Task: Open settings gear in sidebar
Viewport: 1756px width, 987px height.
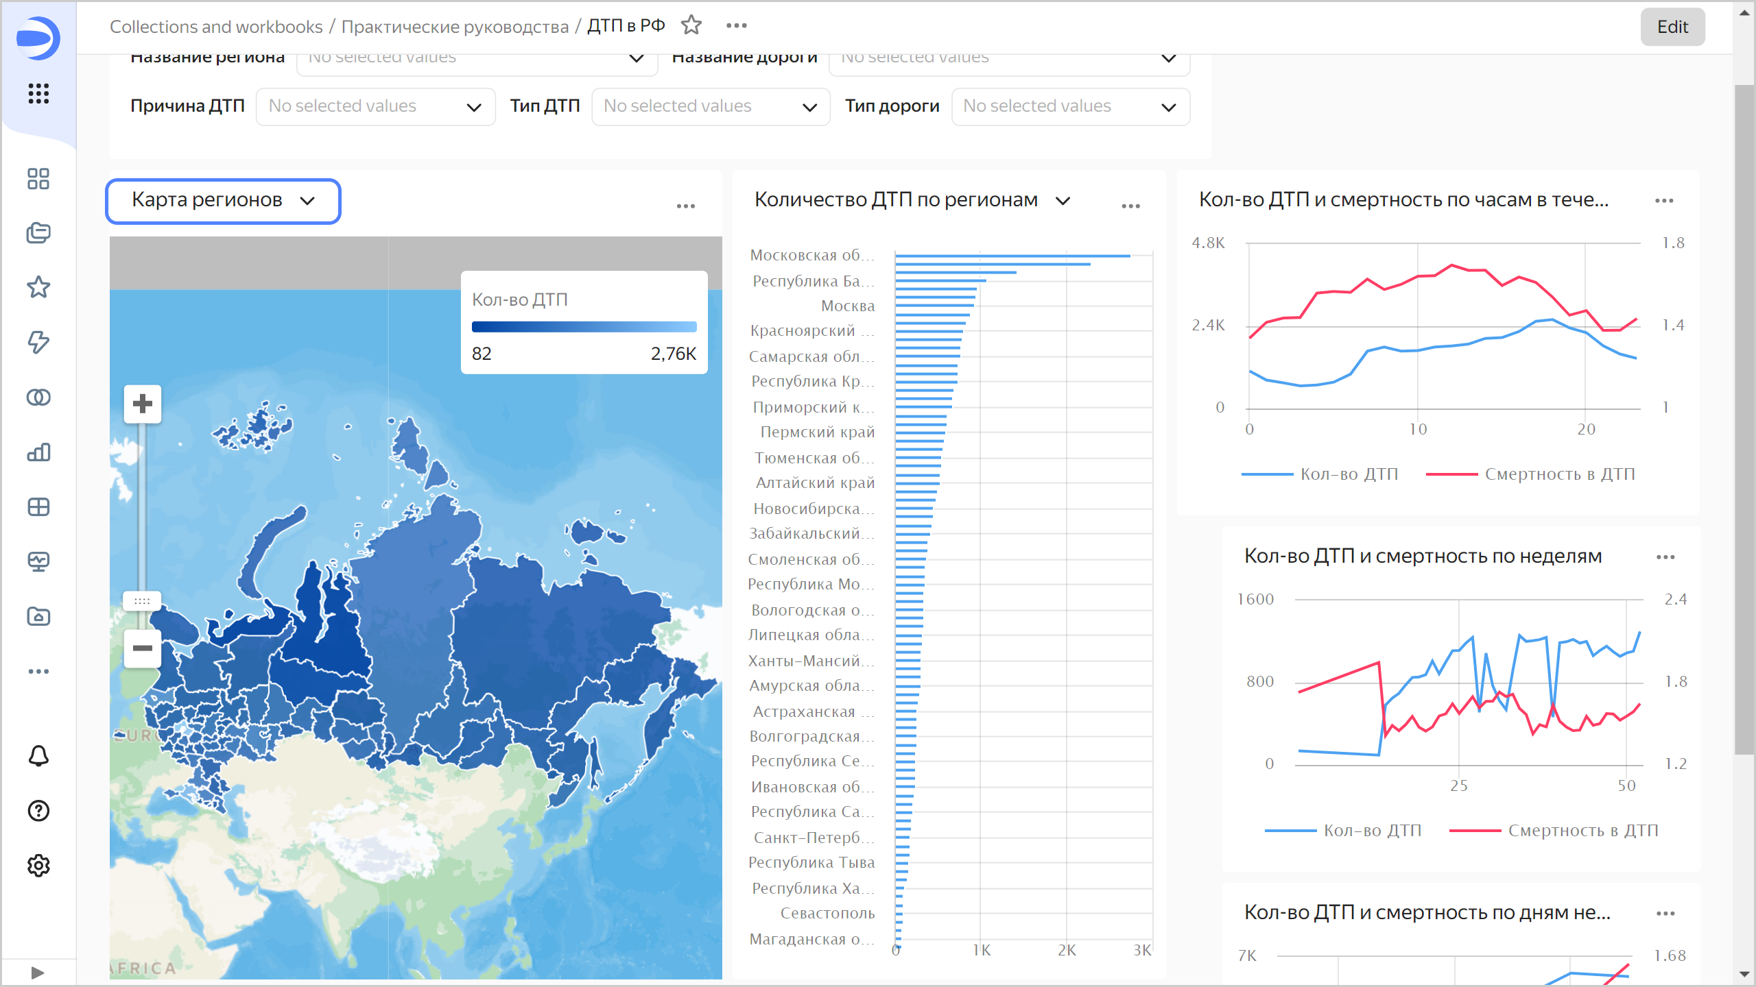Action: click(38, 866)
